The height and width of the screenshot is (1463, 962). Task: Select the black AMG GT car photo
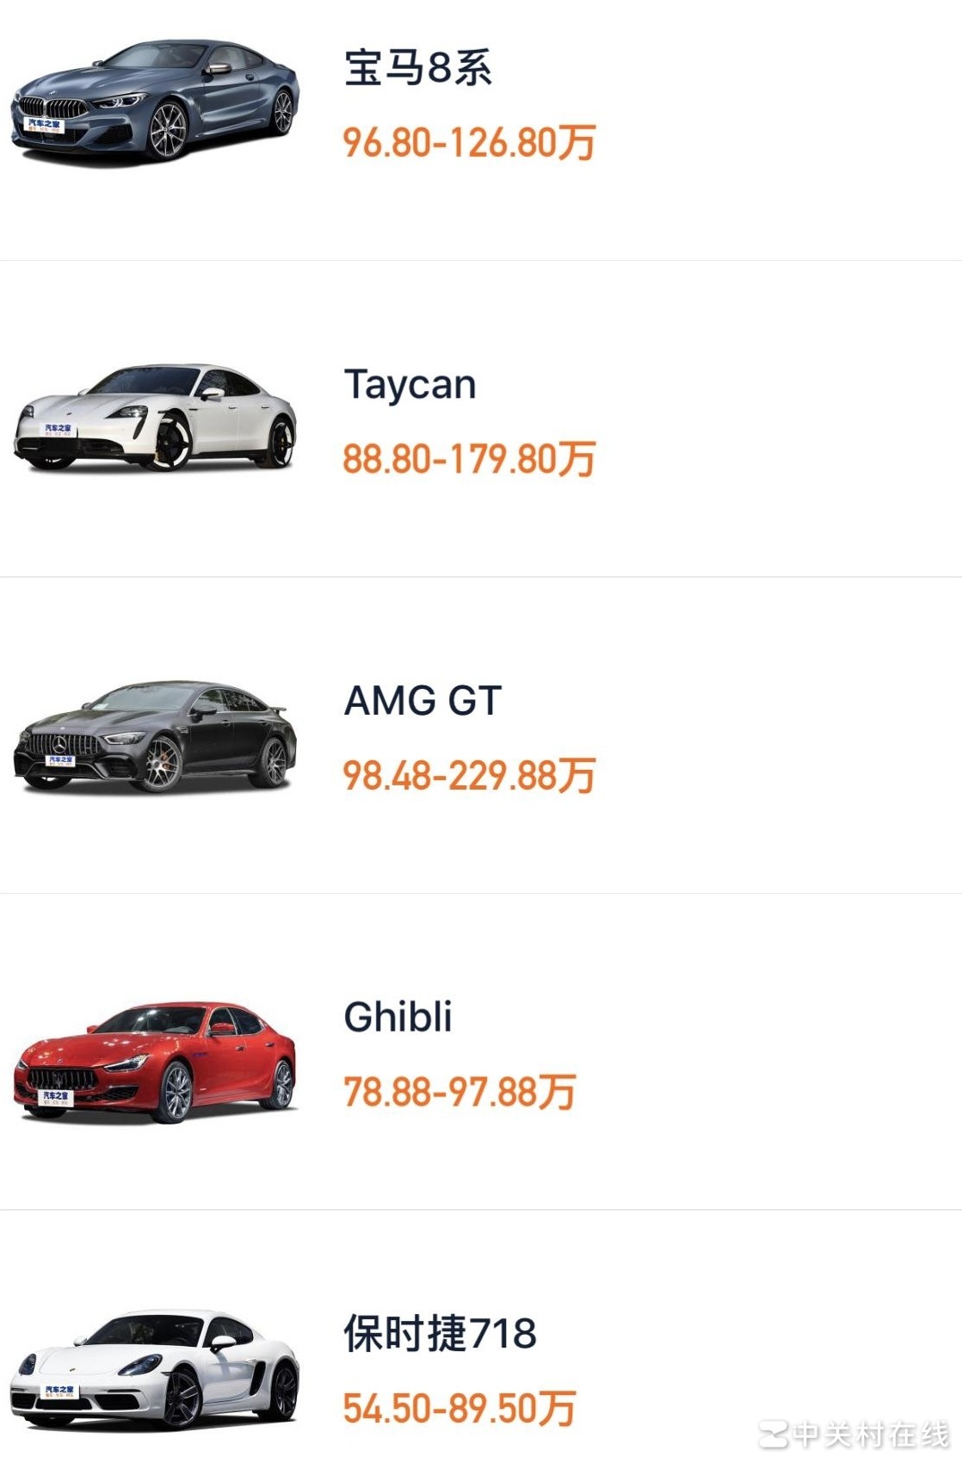pos(155,736)
